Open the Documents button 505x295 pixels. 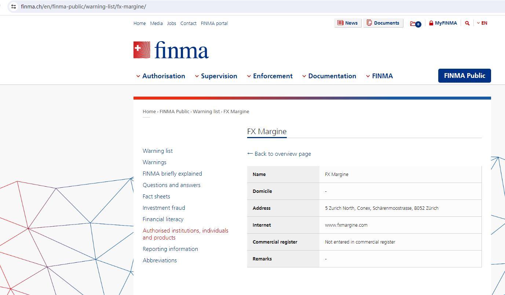383,23
